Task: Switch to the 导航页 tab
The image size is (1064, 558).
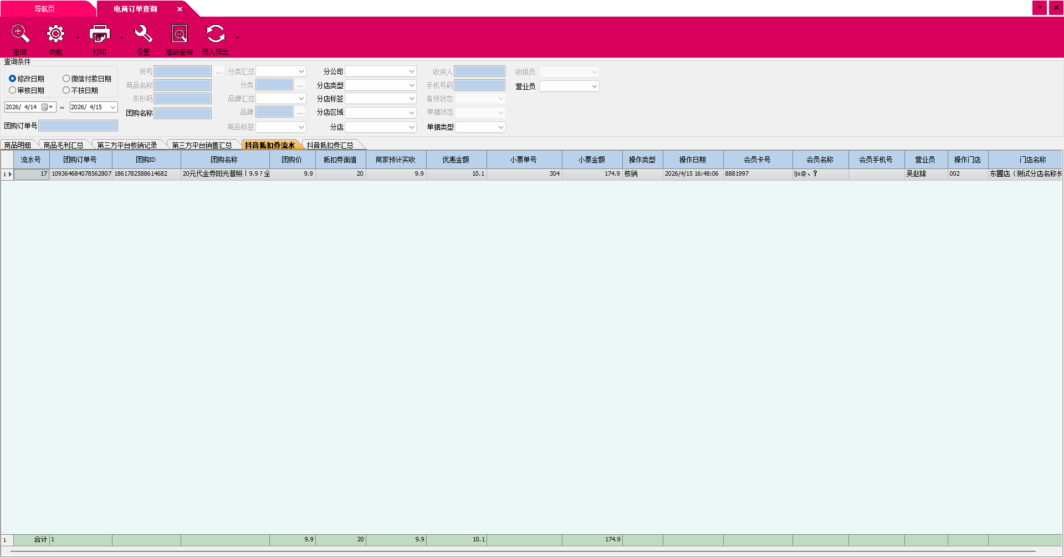Action: [44, 9]
